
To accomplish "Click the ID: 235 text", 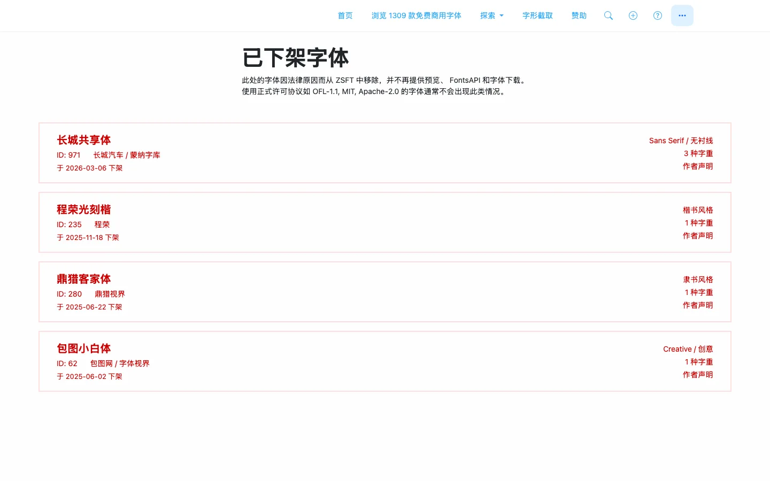I will click(x=69, y=224).
